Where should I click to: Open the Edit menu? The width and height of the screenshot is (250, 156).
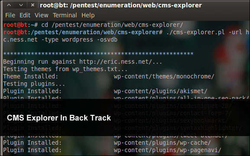(x=25, y=15)
